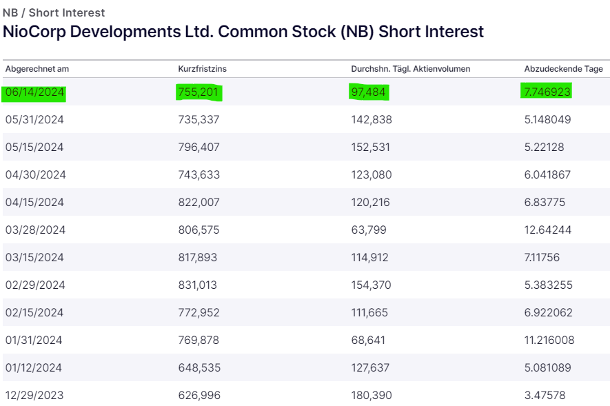Click the highlighted 7.746923 days-to-cover value

547,92
